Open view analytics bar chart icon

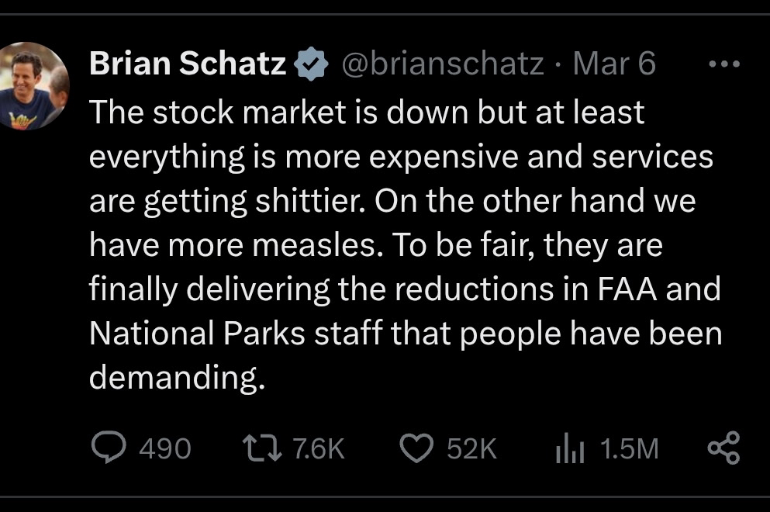(568, 448)
